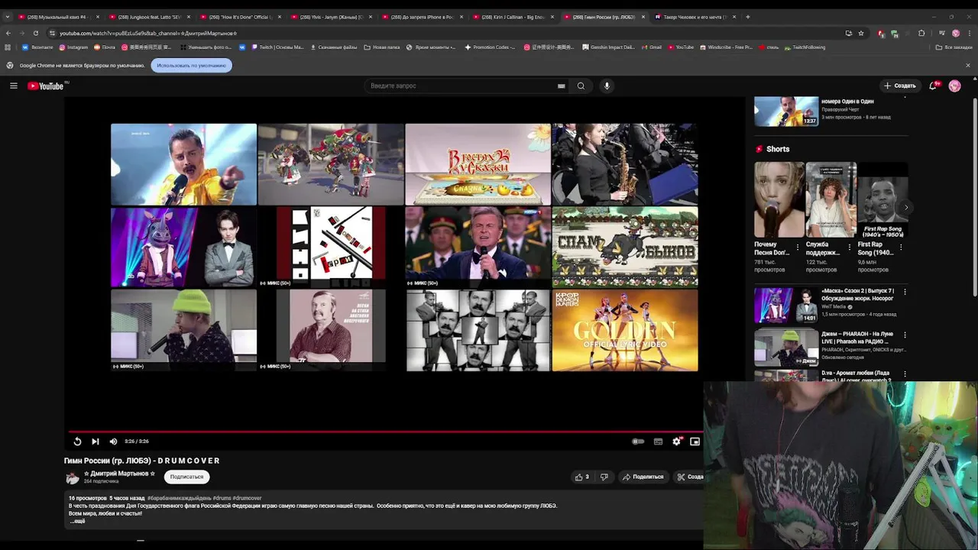Open the Gmail bookmark
978x550 pixels.
click(652, 47)
